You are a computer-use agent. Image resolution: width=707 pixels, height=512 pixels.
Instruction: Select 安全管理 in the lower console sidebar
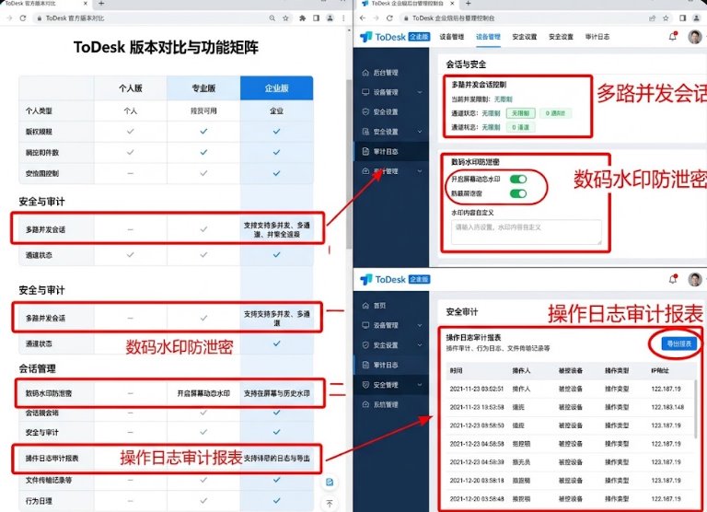click(391, 385)
